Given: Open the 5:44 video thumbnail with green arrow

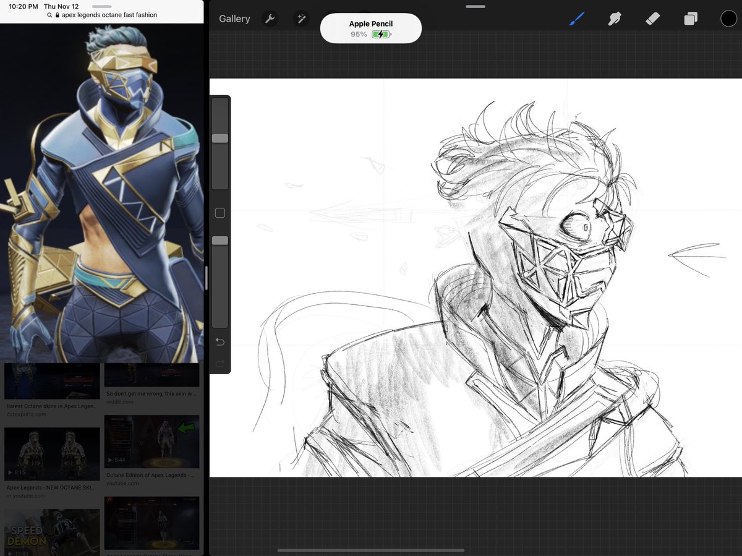Looking at the screenshot, I should pos(152,441).
